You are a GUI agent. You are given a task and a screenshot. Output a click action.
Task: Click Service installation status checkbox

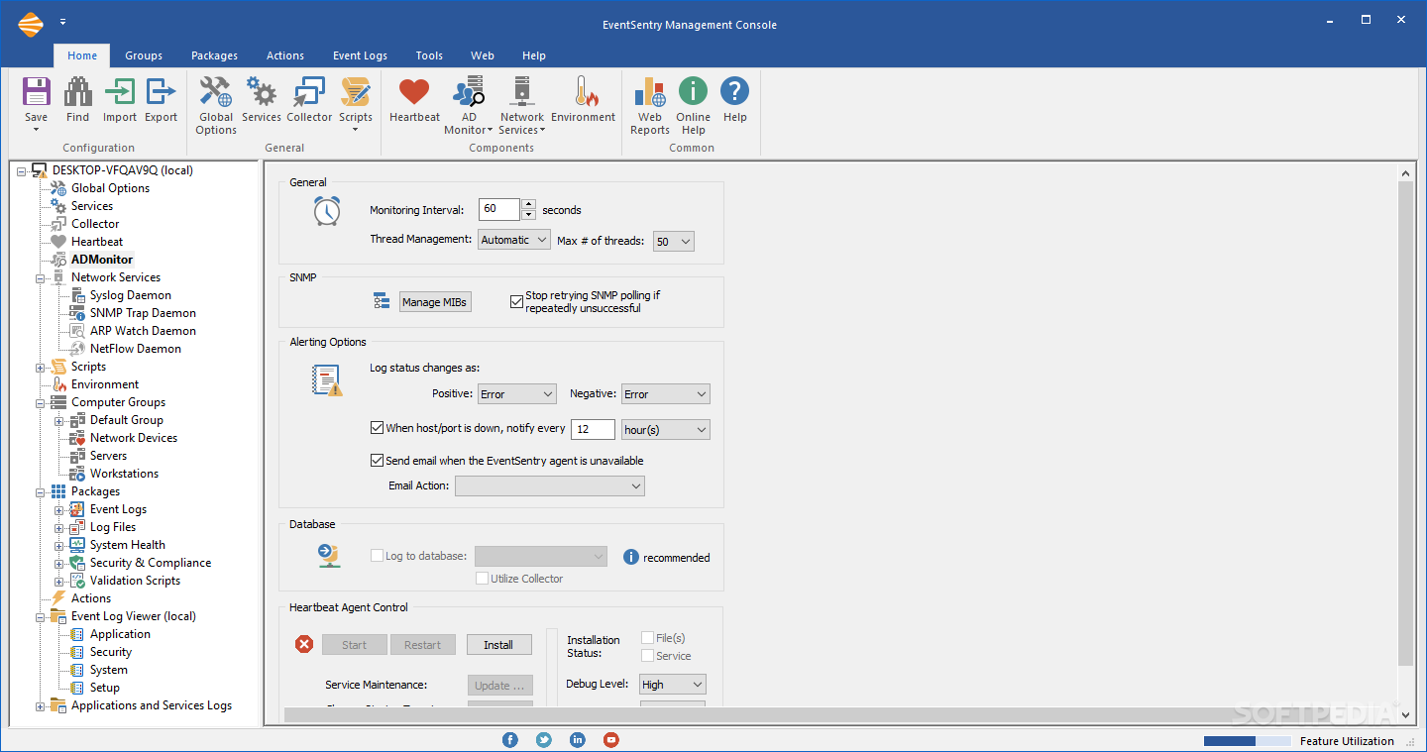(647, 656)
